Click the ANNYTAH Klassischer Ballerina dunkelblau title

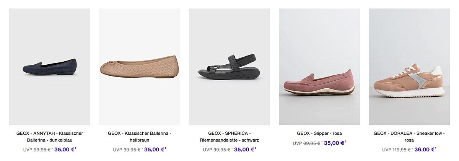pos(50,137)
